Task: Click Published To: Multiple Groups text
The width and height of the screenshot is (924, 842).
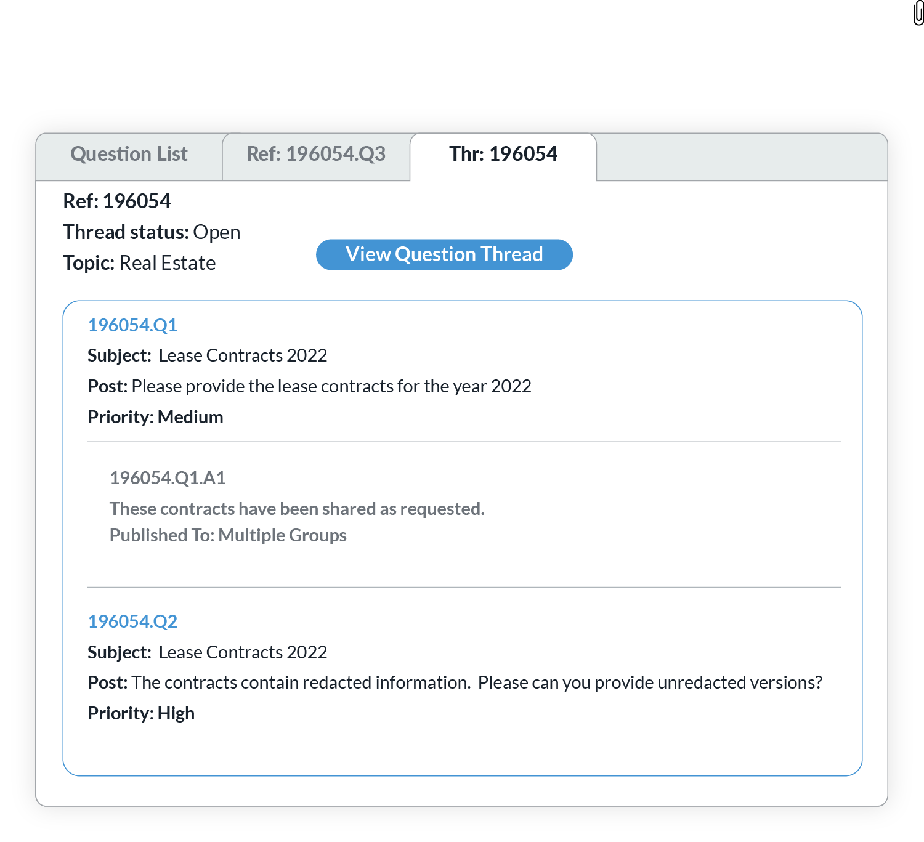Action: pos(228,535)
